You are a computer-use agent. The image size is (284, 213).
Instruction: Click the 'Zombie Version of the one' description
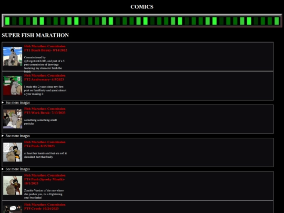click(x=44, y=194)
